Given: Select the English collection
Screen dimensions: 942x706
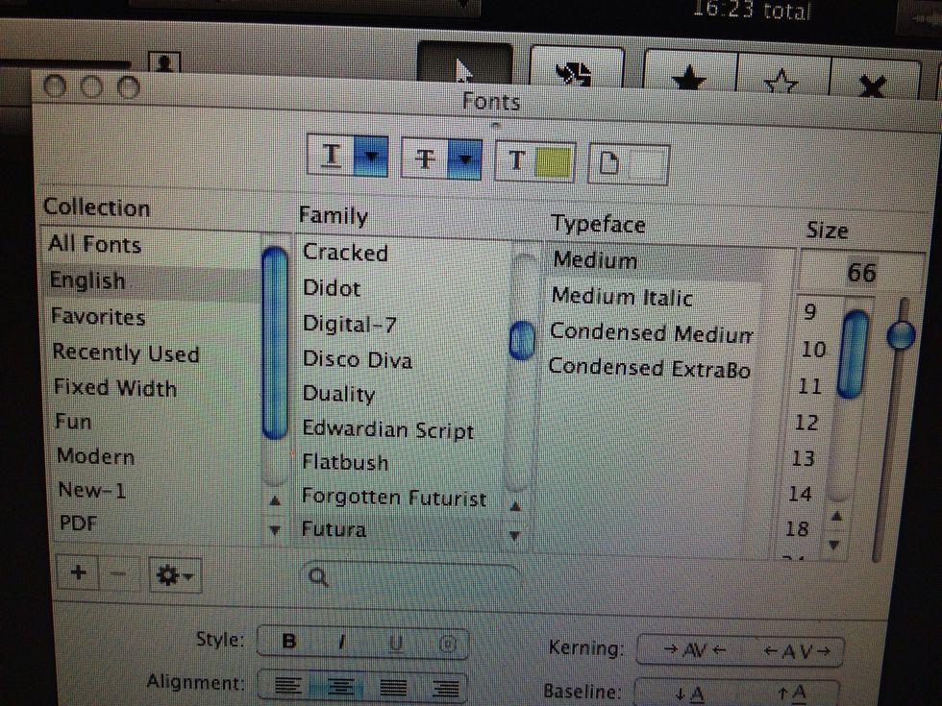Looking at the screenshot, I should [x=150, y=280].
